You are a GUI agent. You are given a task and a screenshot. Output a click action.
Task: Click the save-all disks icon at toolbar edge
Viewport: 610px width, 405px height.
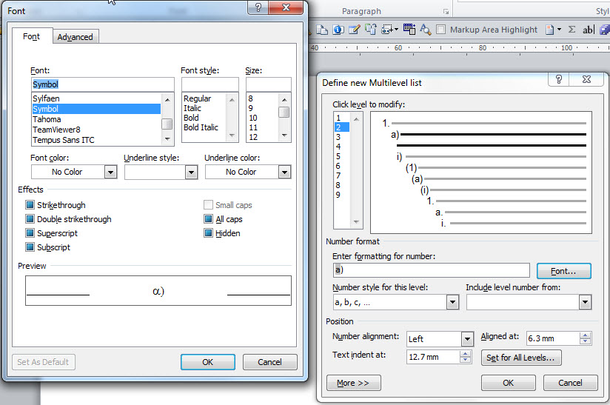point(605,30)
